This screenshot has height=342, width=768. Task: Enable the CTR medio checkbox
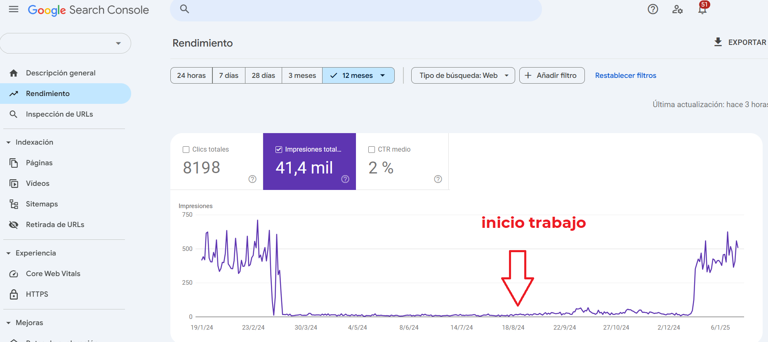372,150
